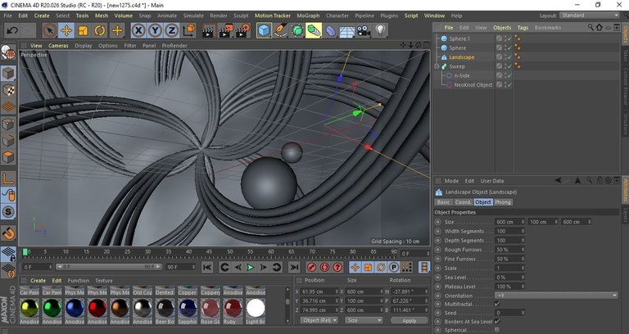Select the yellow Anodise material

tap(29, 309)
